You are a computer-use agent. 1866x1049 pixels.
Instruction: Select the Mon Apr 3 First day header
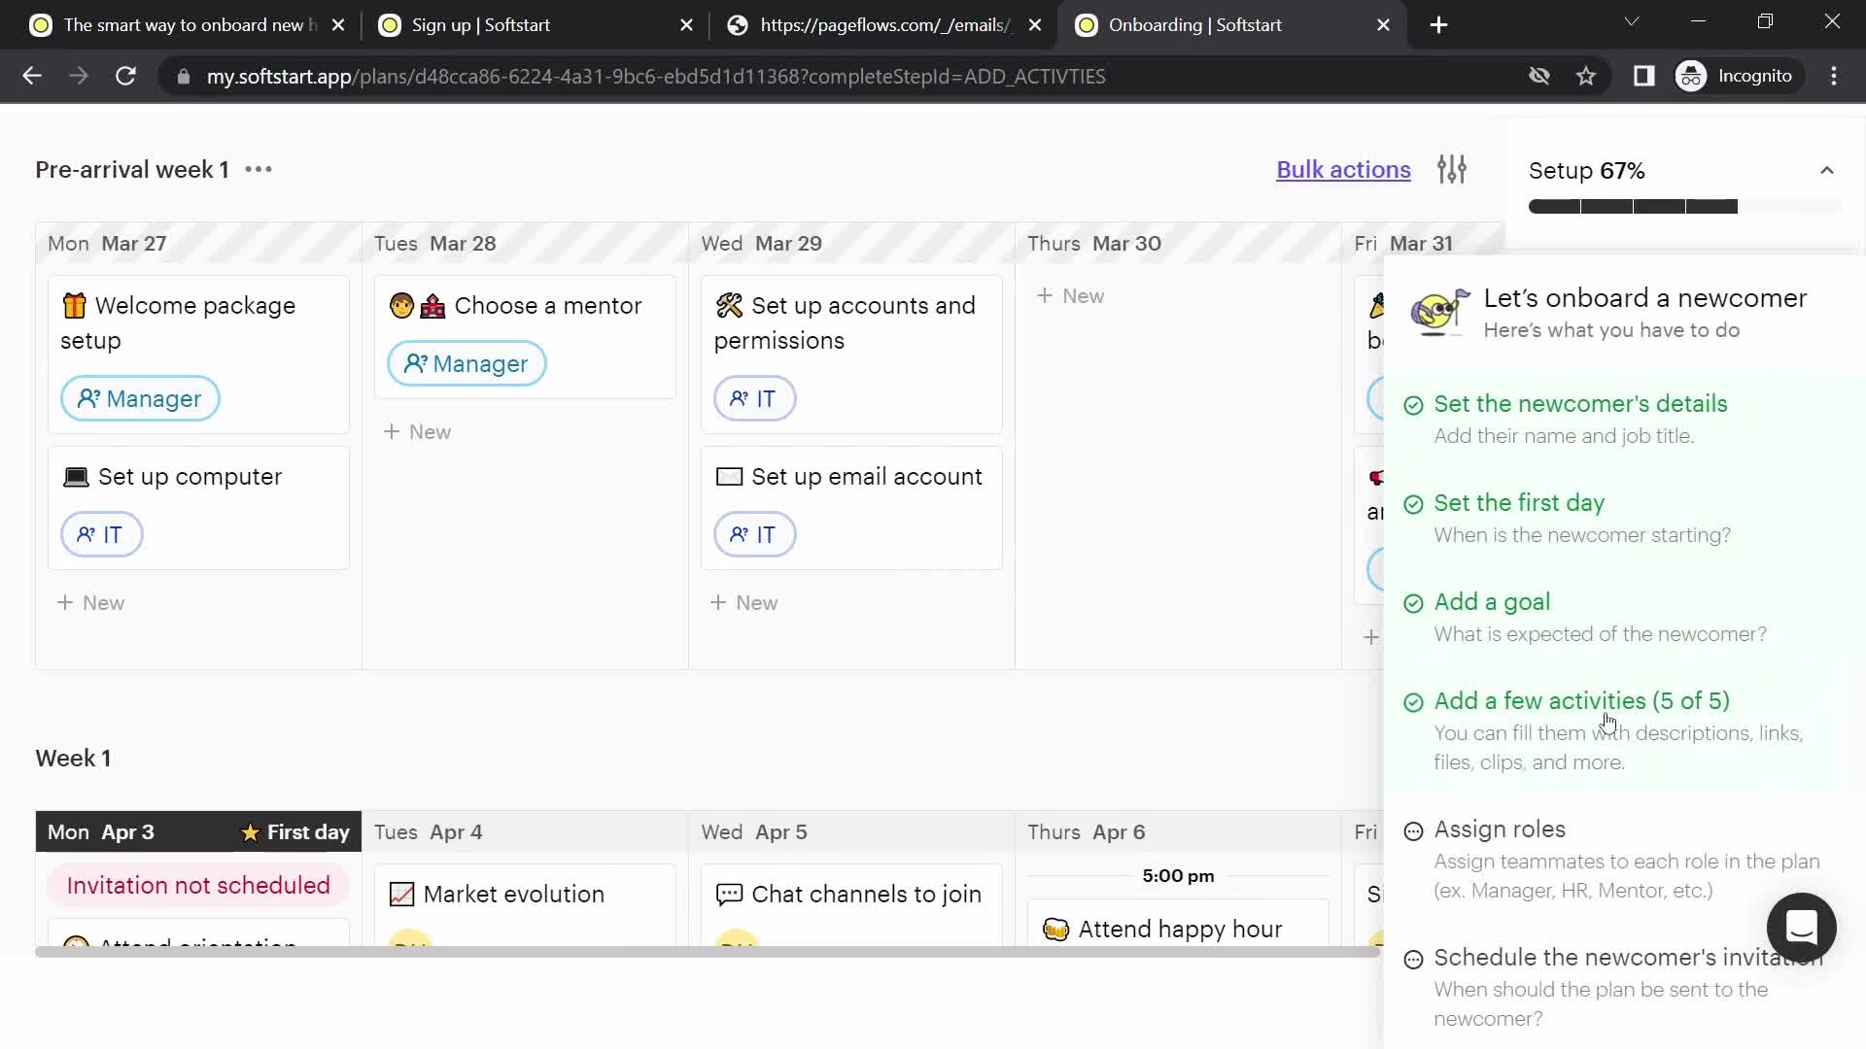coord(198,832)
